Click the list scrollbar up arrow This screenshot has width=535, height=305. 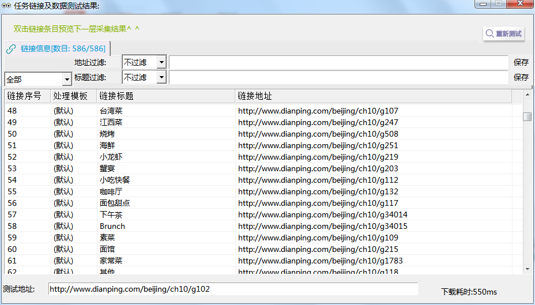point(527,95)
